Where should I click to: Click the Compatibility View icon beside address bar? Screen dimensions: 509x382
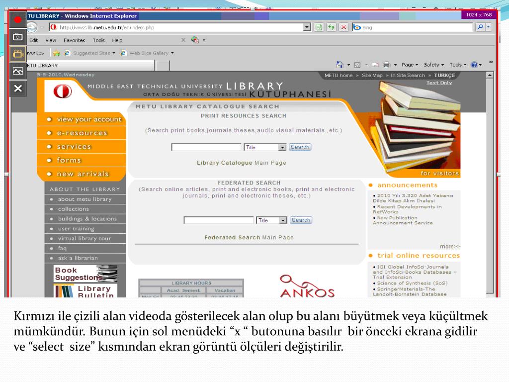tap(319, 27)
